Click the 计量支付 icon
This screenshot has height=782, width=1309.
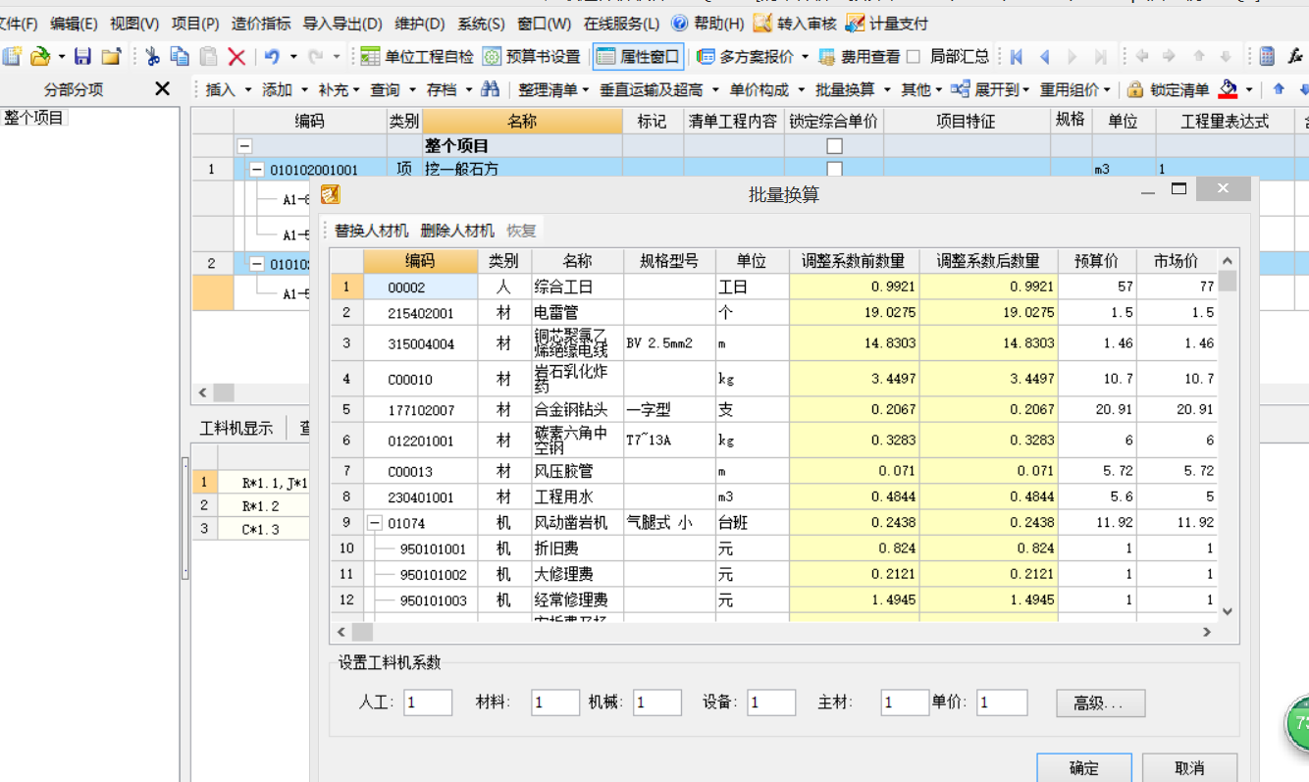(x=855, y=23)
